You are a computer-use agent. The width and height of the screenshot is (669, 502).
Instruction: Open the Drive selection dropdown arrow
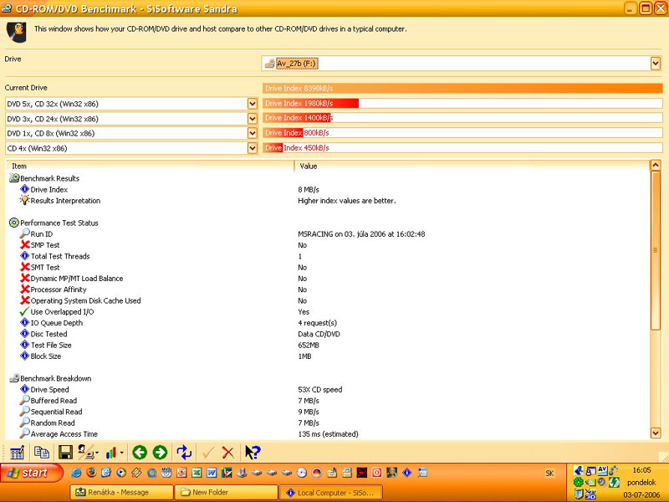click(x=656, y=64)
